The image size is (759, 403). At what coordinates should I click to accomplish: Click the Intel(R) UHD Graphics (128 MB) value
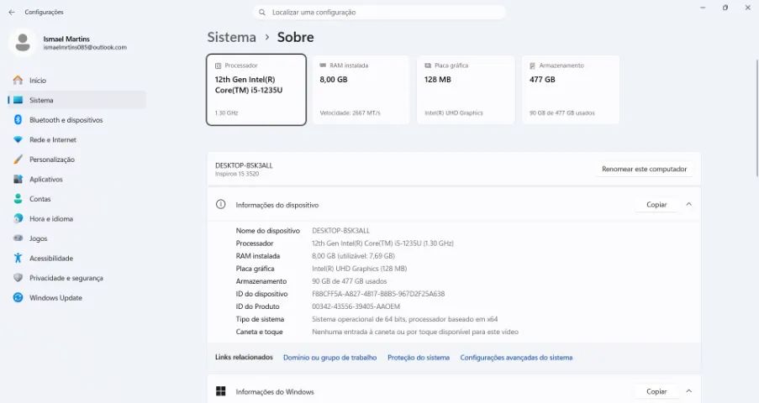(x=359, y=269)
